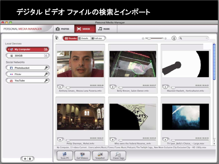Click the plus icon to add a device
Viewport: 219px width, 164px height.
click(25, 159)
